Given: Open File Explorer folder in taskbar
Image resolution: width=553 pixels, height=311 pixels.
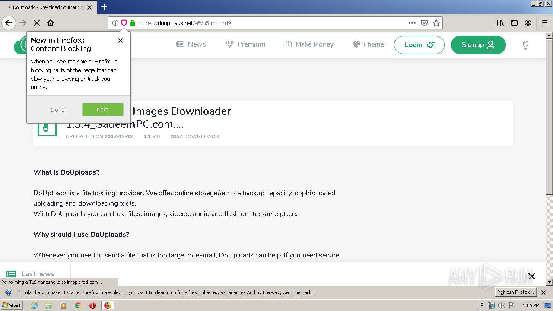Looking at the screenshot, I should point(49,305).
